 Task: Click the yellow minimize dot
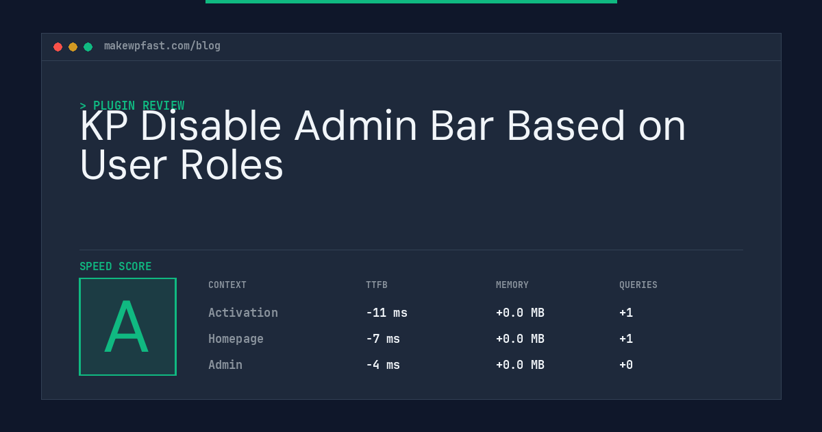click(73, 47)
